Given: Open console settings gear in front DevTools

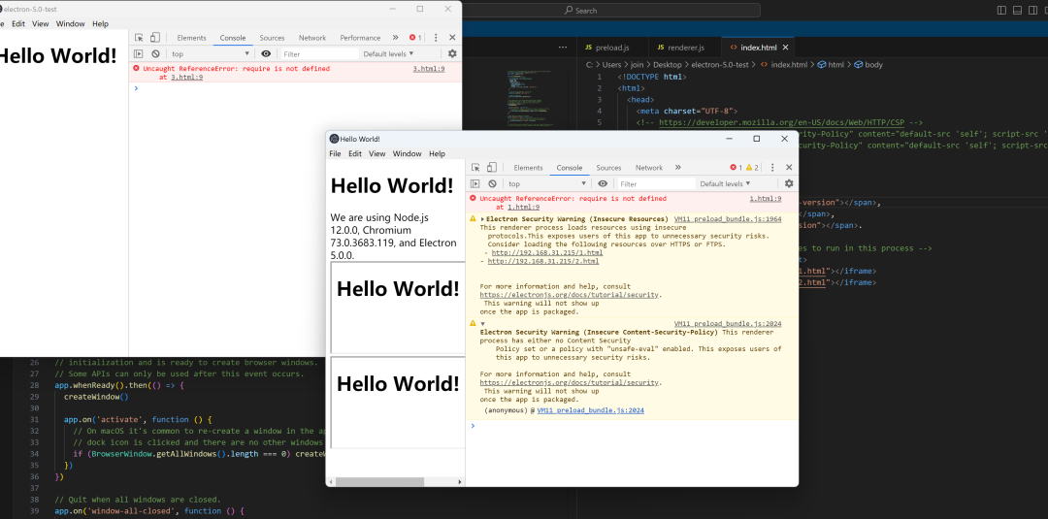Looking at the screenshot, I should [789, 183].
